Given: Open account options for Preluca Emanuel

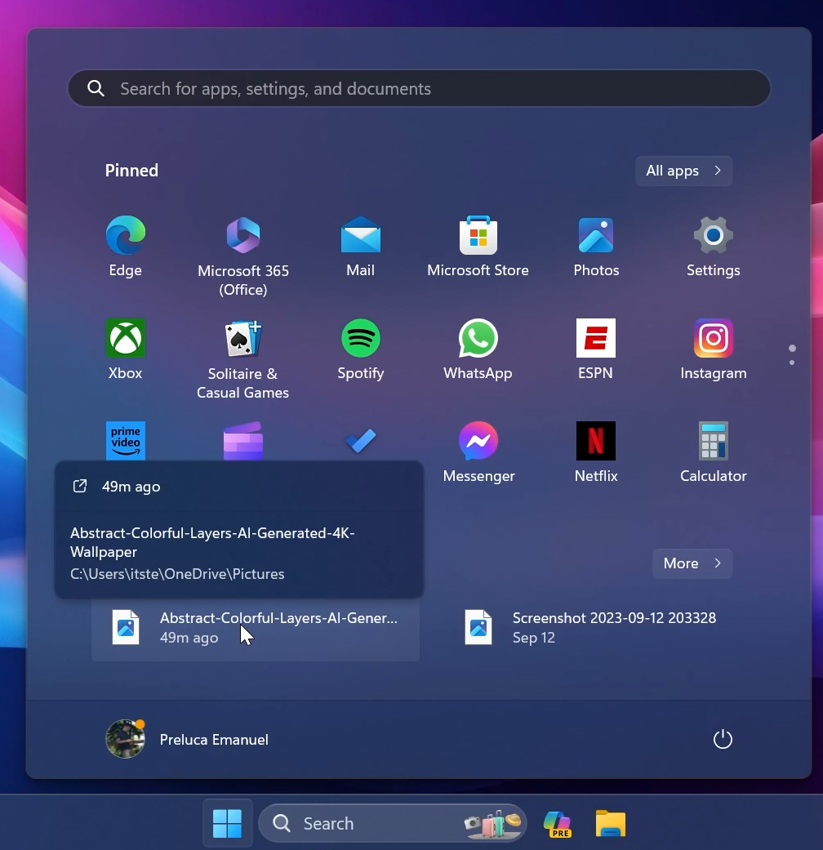Looking at the screenshot, I should 186,739.
